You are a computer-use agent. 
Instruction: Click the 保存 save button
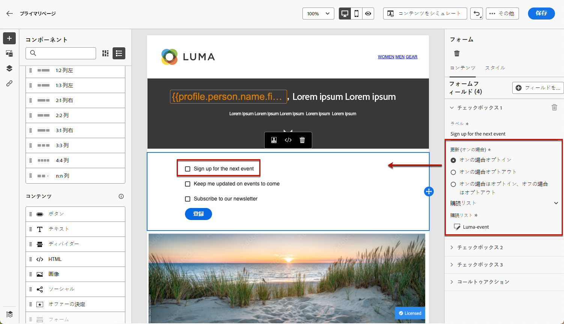[x=541, y=14]
